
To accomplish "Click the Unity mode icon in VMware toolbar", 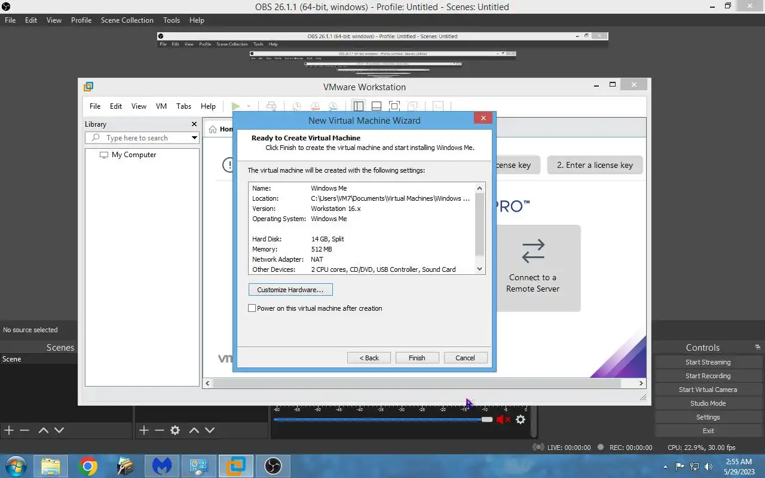I will click(x=412, y=106).
